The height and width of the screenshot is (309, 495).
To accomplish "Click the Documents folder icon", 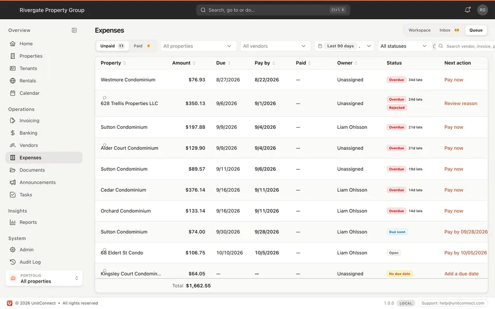I will coord(12,170).
